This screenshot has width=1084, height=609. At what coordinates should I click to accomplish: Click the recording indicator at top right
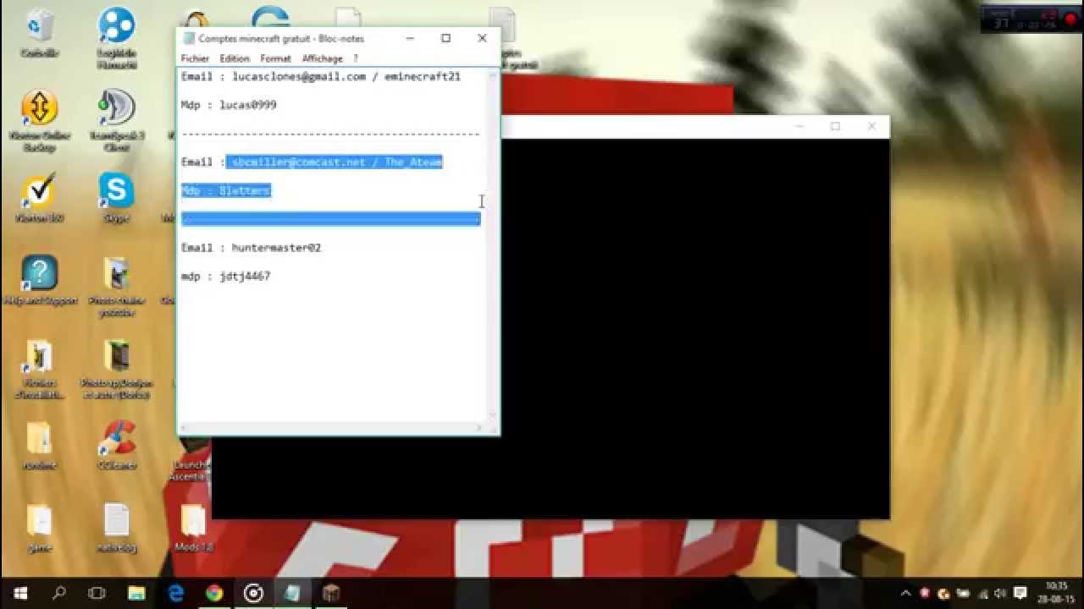click(1070, 19)
